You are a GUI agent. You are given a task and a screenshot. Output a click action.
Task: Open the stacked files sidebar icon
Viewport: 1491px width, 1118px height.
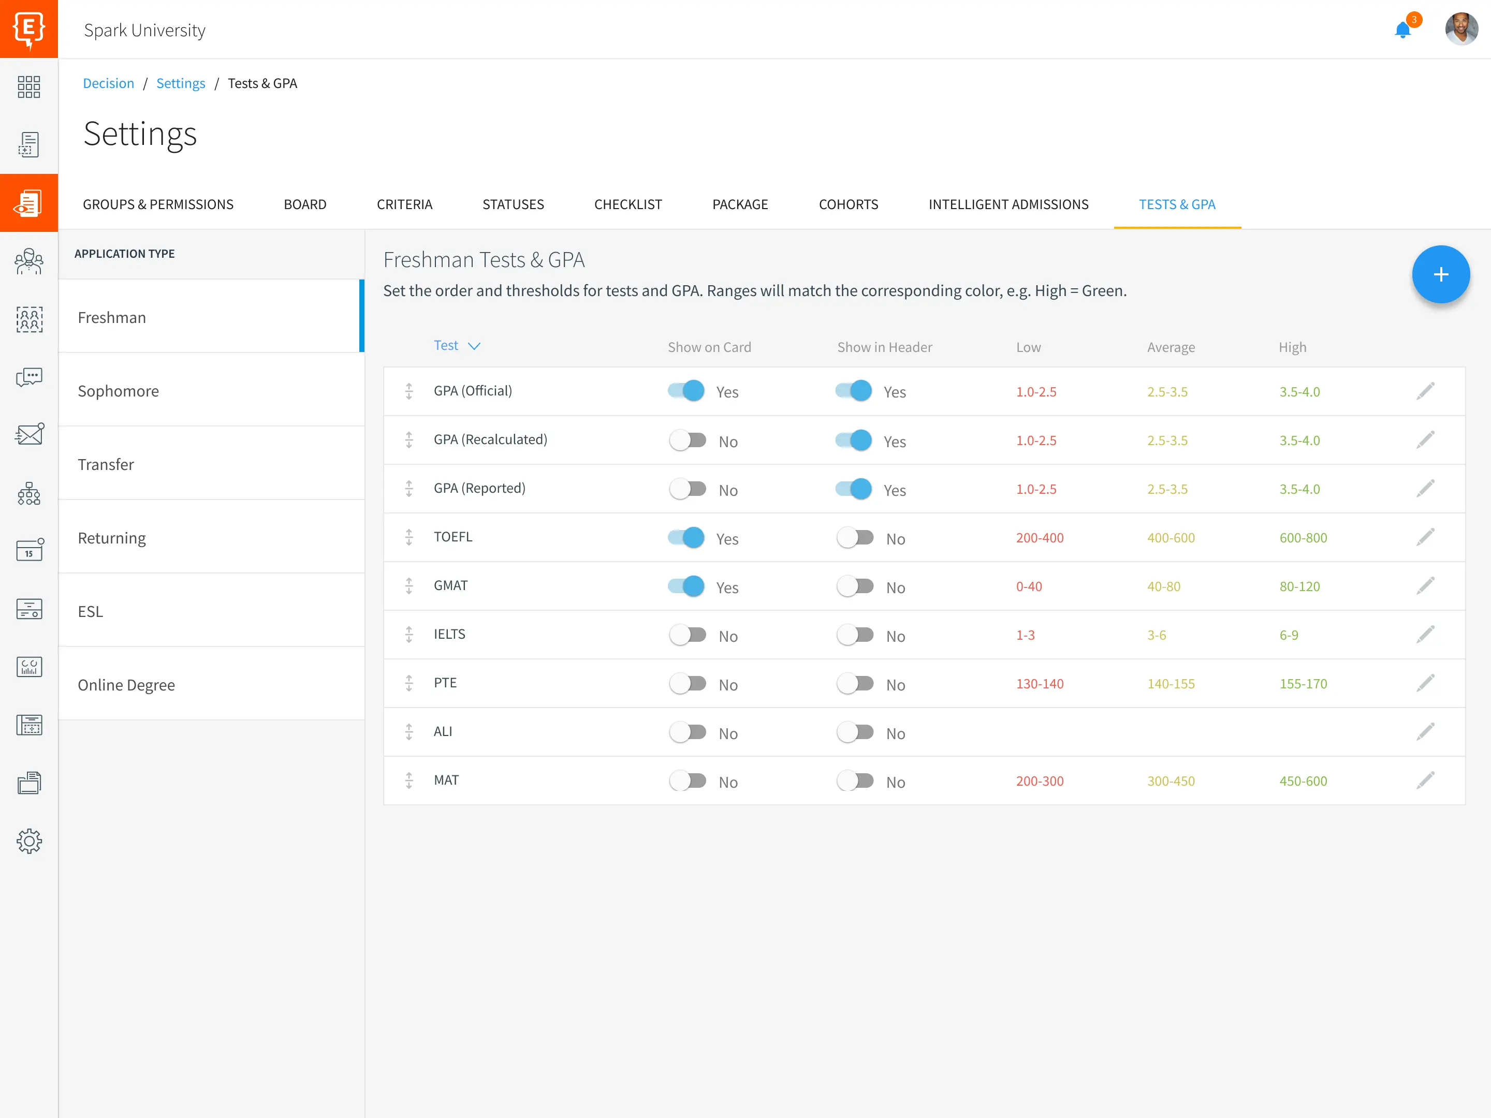click(29, 783)
